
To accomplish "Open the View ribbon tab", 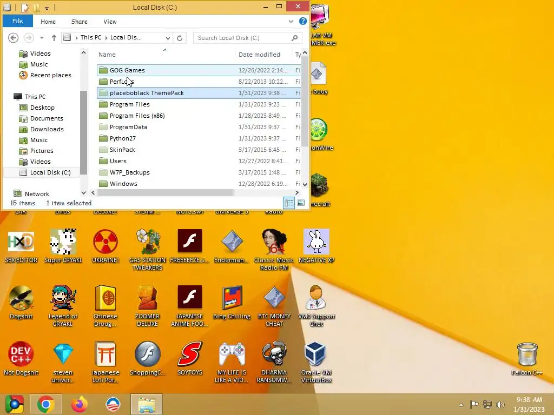I will (110, 22).
